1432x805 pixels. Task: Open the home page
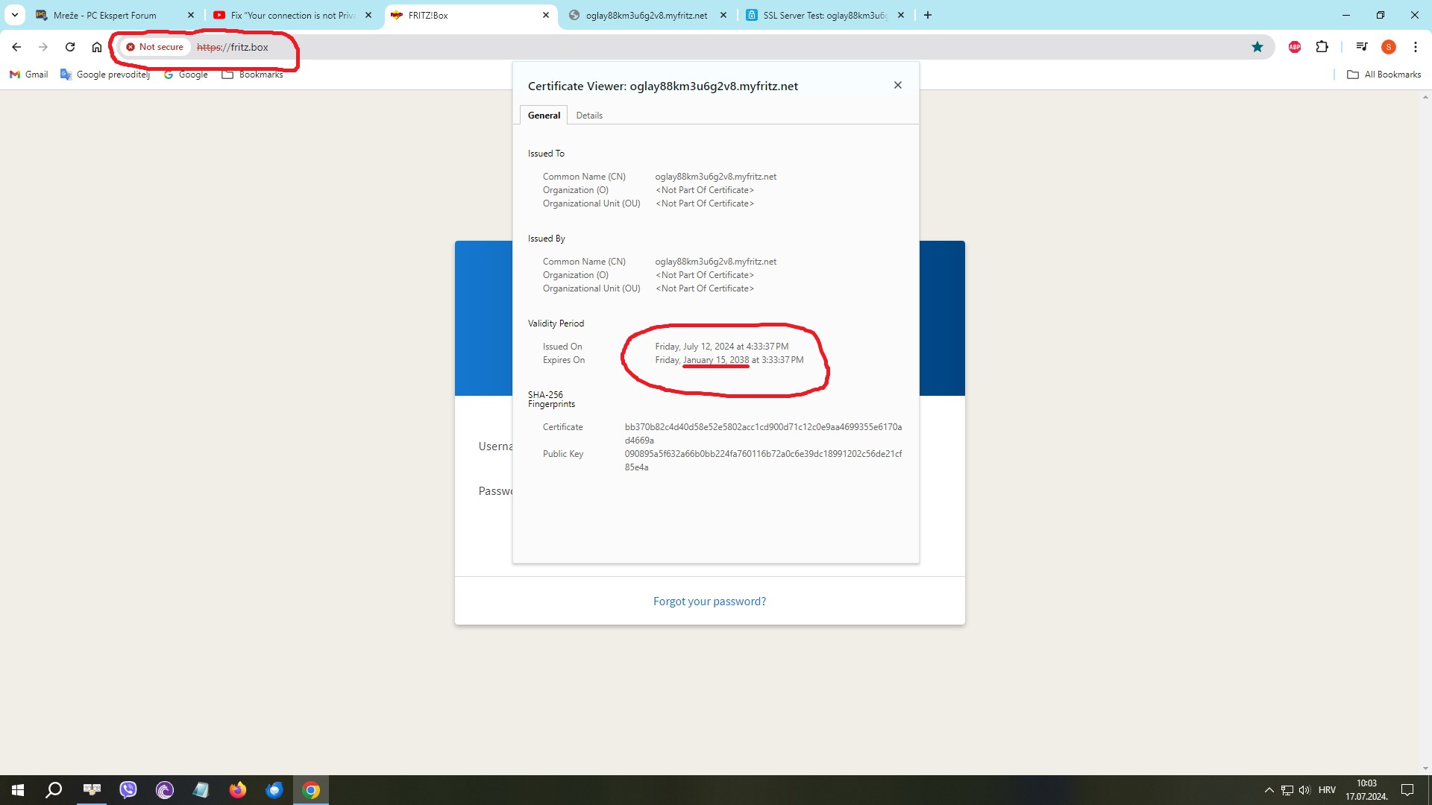(97, 47)
